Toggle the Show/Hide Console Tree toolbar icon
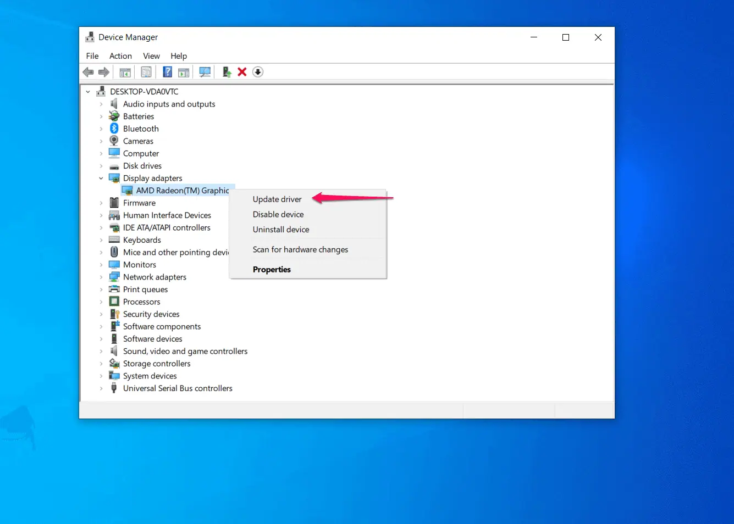 click(x=125, y=72)
